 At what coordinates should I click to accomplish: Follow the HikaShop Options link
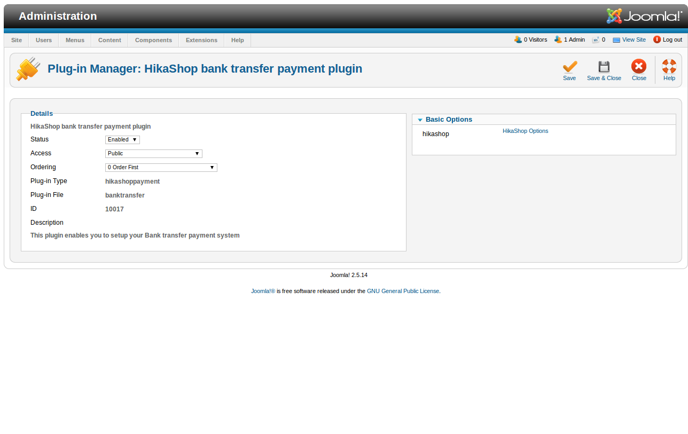525,131
